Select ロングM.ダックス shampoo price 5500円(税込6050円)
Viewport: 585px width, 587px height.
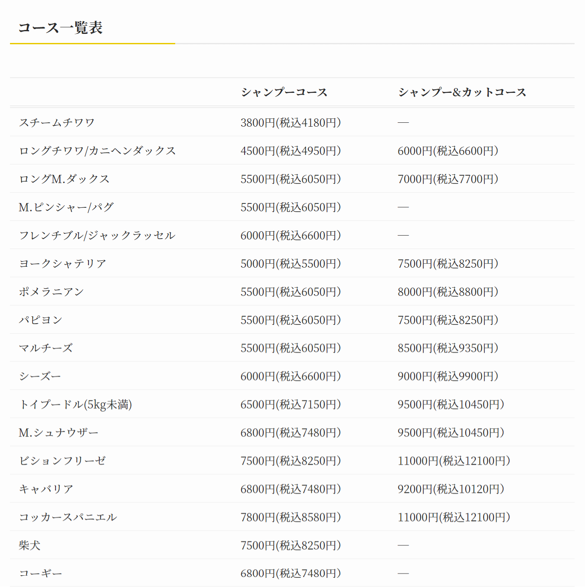tap(291, 179)
